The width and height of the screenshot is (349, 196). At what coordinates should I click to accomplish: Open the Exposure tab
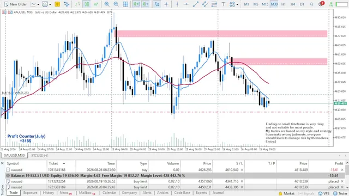click(31, 193)
